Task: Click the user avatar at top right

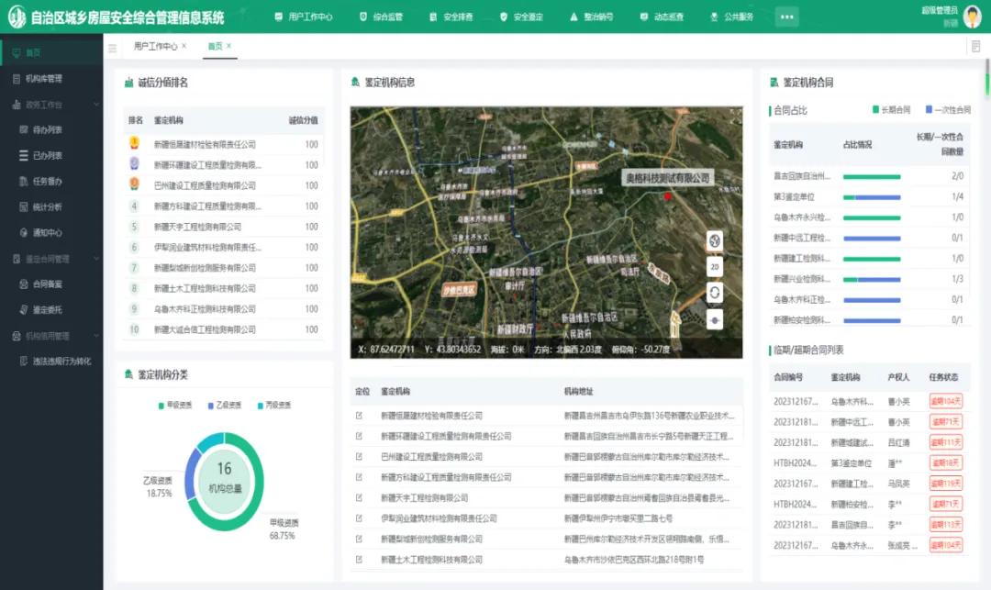Action: (x=973, y=17)
